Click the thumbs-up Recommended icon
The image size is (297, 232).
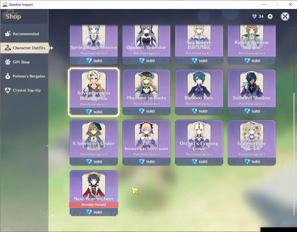click(8, 34)
